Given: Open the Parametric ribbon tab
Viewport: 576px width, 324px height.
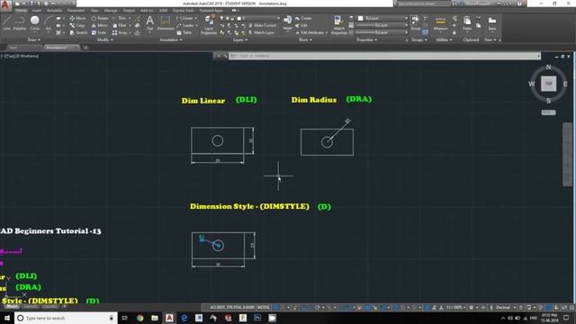Looking at the screenshot, I should click(76, 11).
